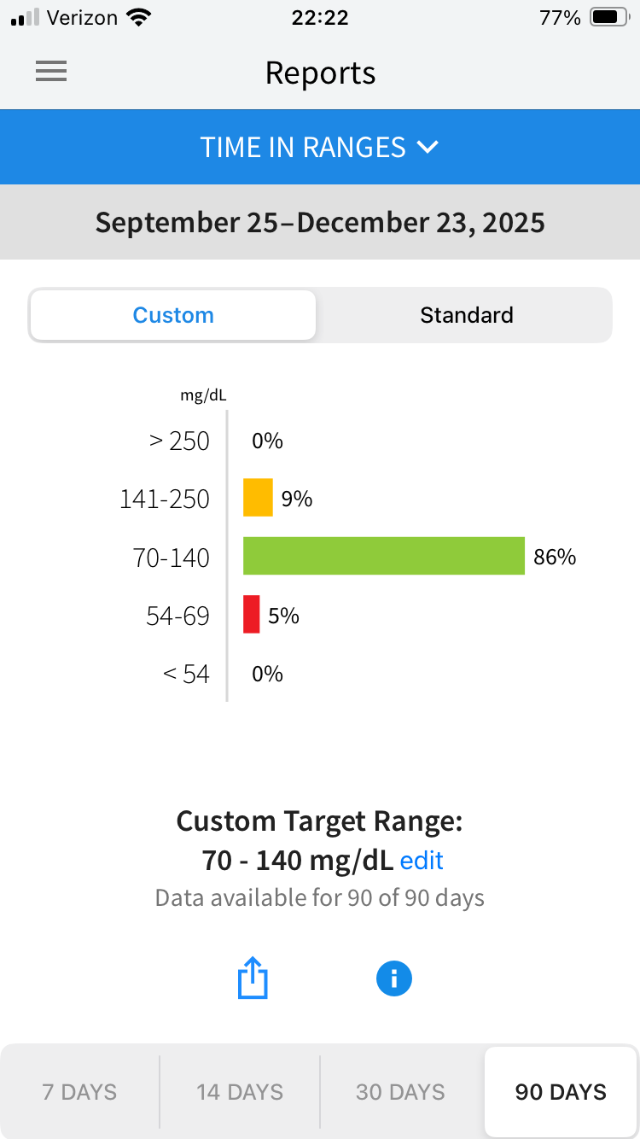Tap the Wi-Fi status icon
Screen dimensions: 640x1139
coord(137,18)
